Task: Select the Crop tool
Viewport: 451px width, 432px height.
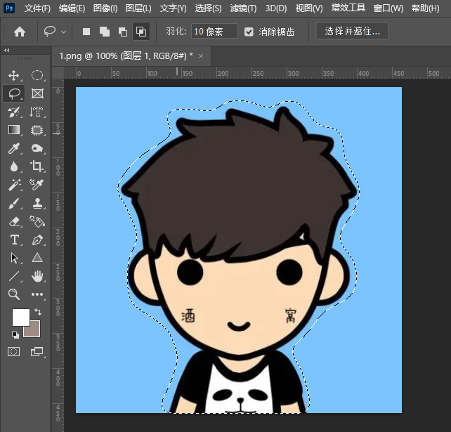Action: tap(37, 166)
